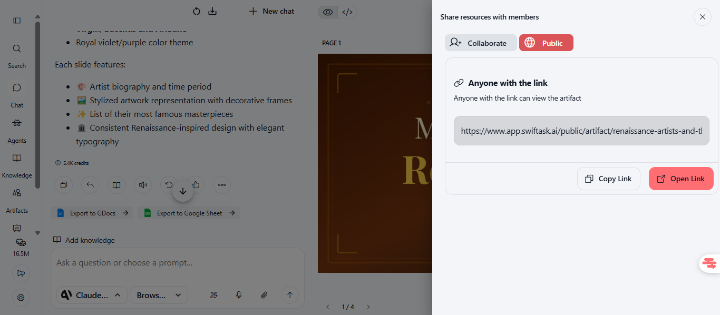Open the sidebar Search icon
720x315 pixels.
click(x=17, y=49)
